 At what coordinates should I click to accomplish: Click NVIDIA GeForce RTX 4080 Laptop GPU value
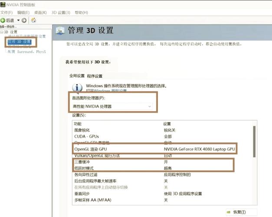coord(199,149)
